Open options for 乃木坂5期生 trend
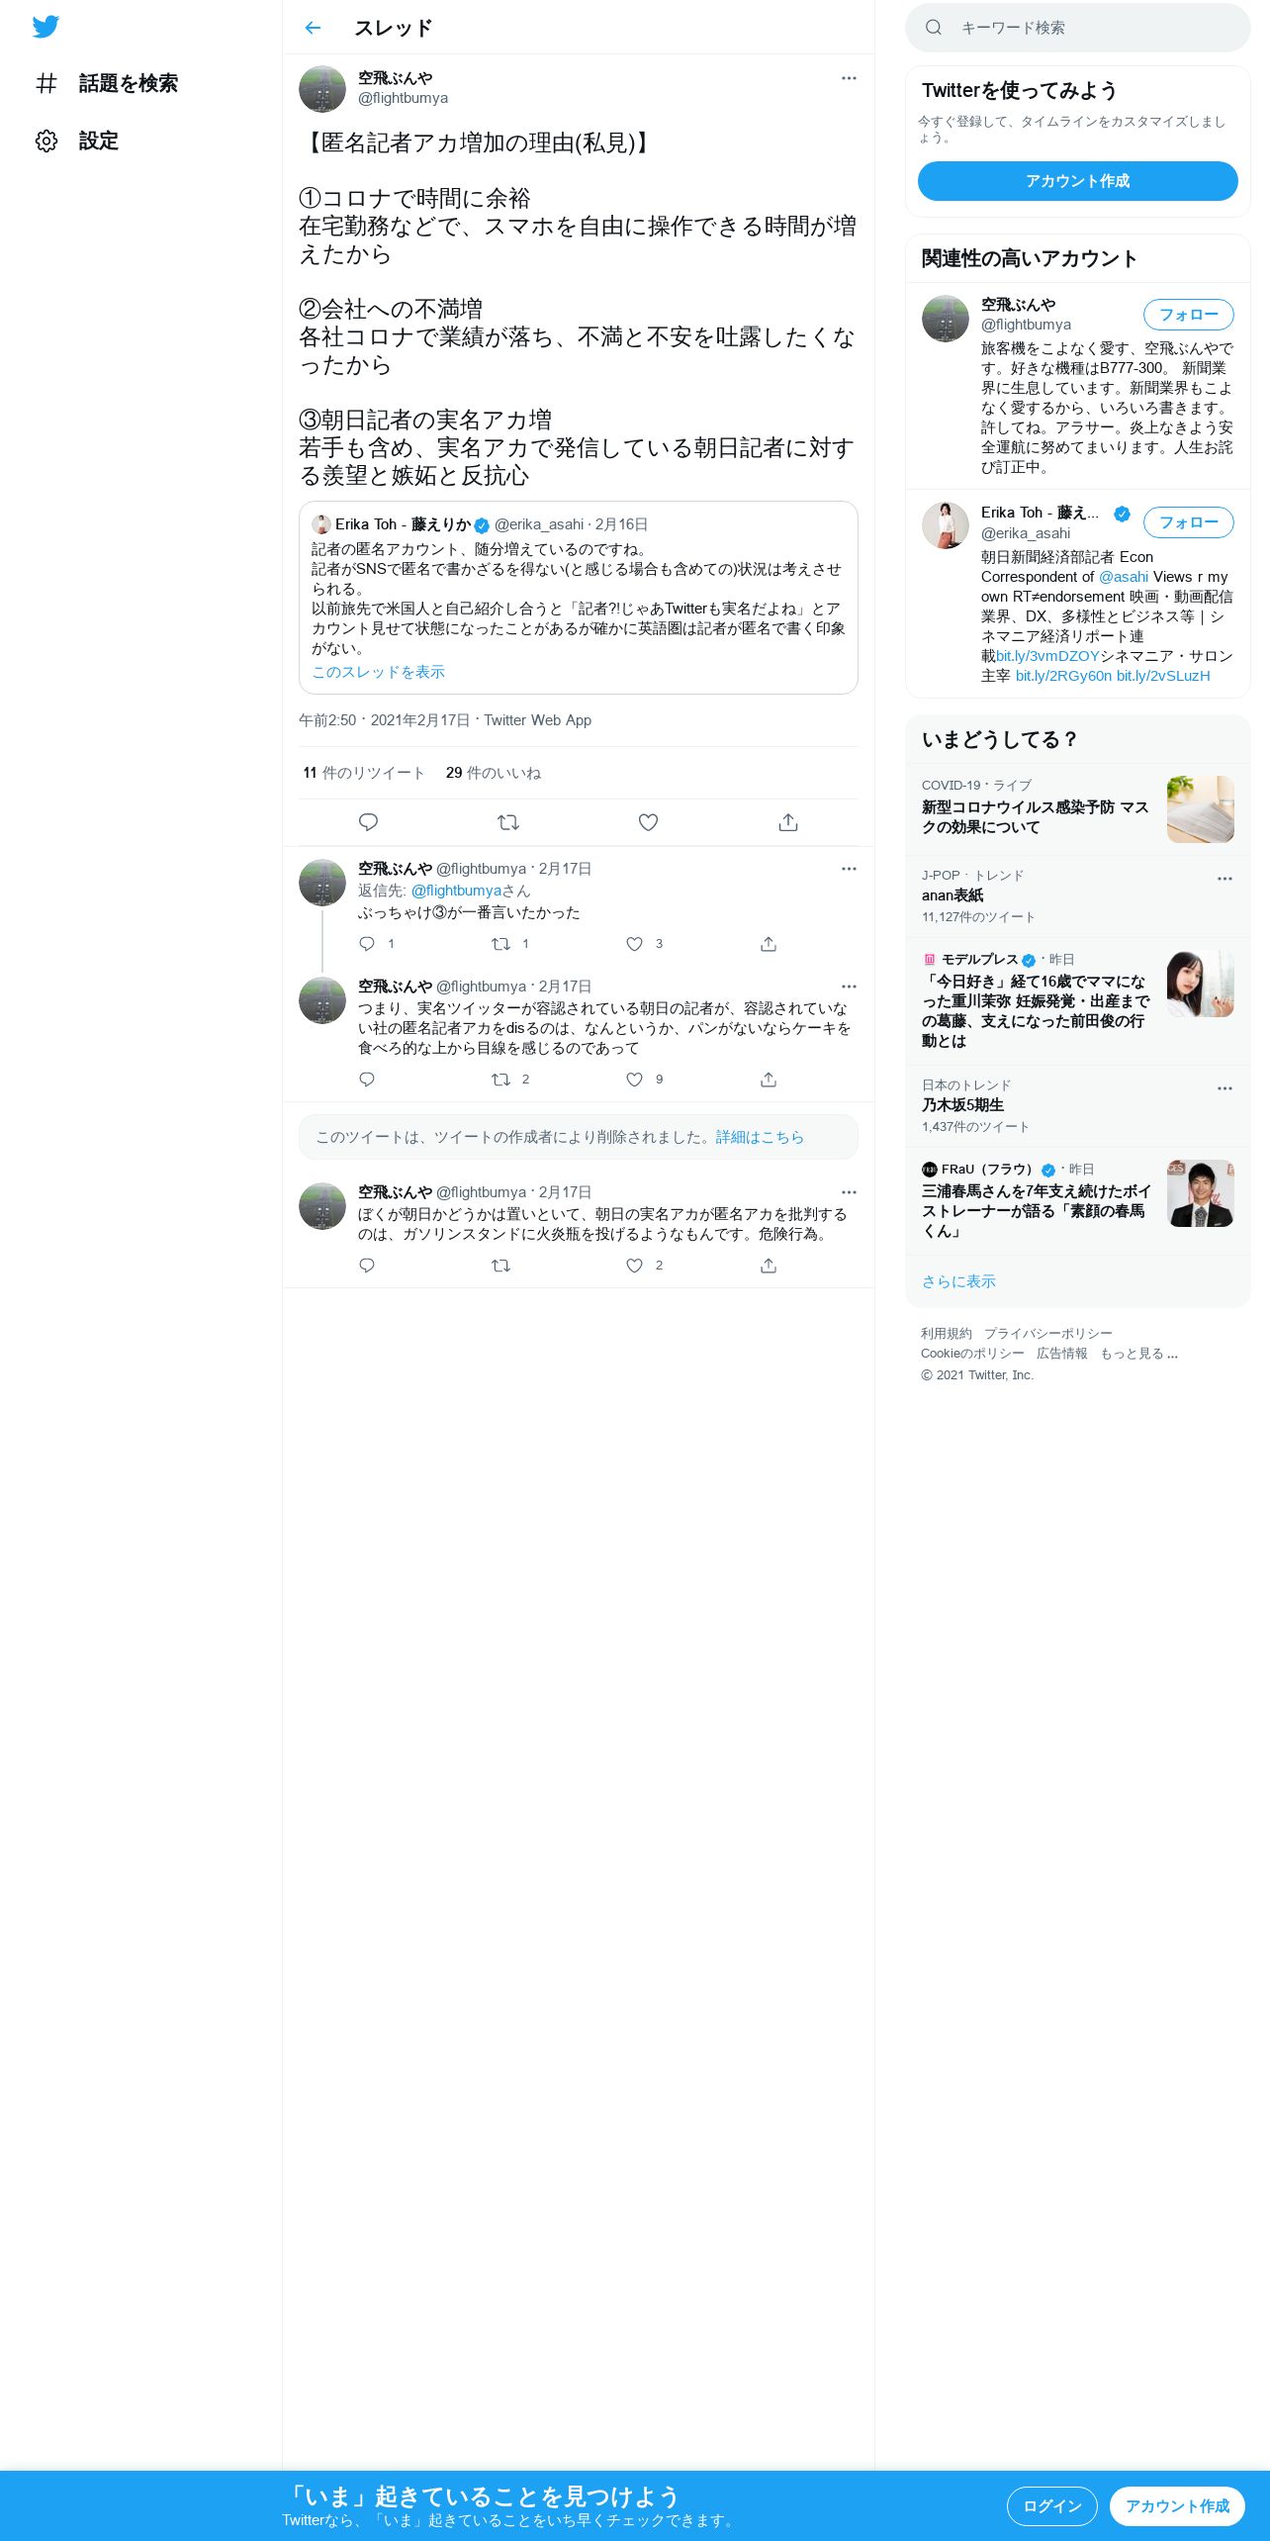Screen dimensions: 1270x2541 click(1225, 1088)
